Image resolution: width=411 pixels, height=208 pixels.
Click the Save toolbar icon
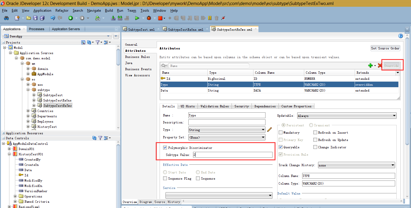point(35,18)
